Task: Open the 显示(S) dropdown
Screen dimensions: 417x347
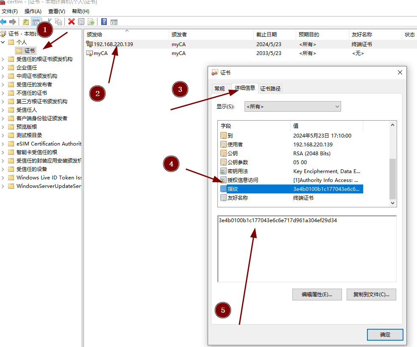Action: 292,107
